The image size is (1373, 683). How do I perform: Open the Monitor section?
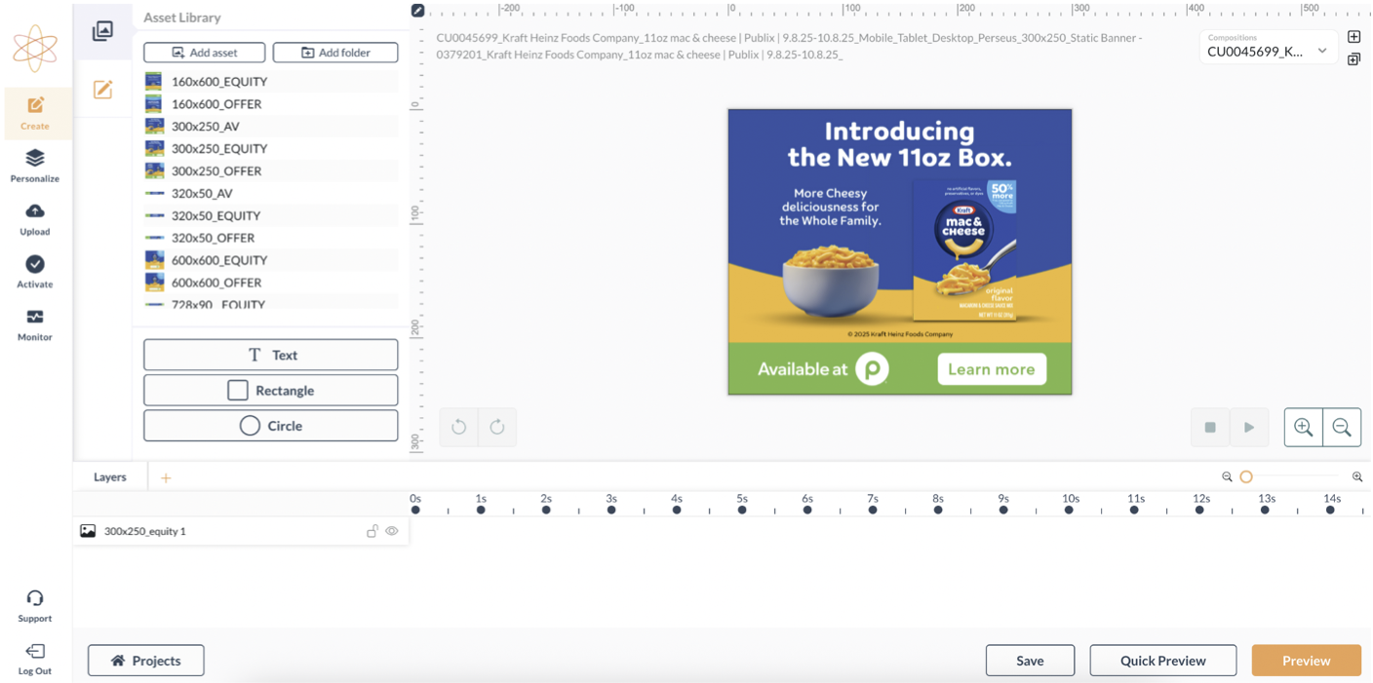(x=35, y=324)
